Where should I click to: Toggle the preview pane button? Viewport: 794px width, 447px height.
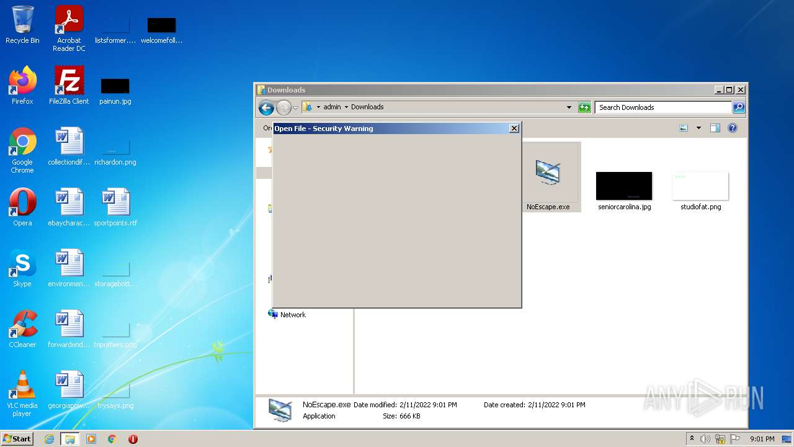715,128
